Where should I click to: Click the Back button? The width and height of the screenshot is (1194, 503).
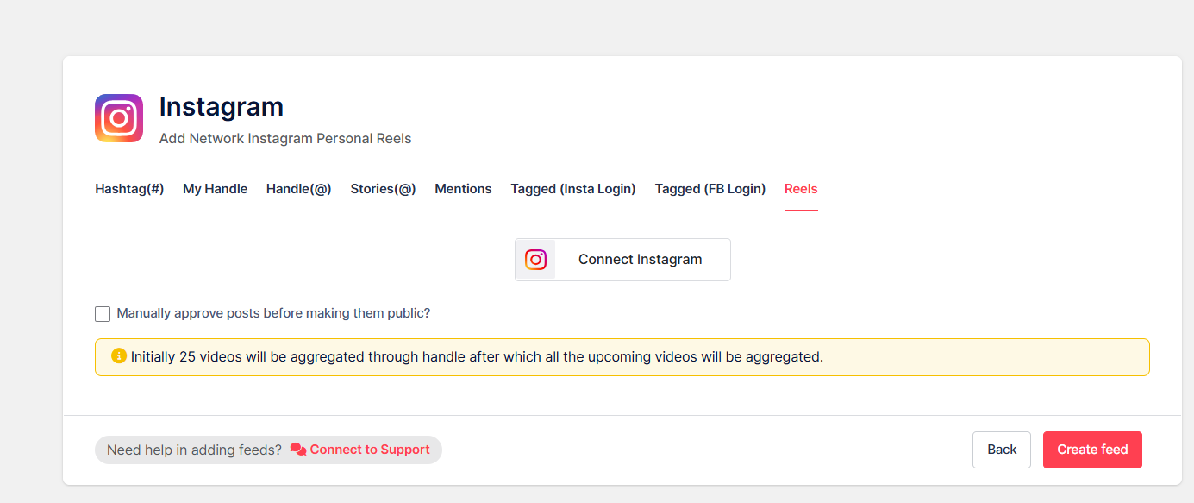coord(1001,449)
